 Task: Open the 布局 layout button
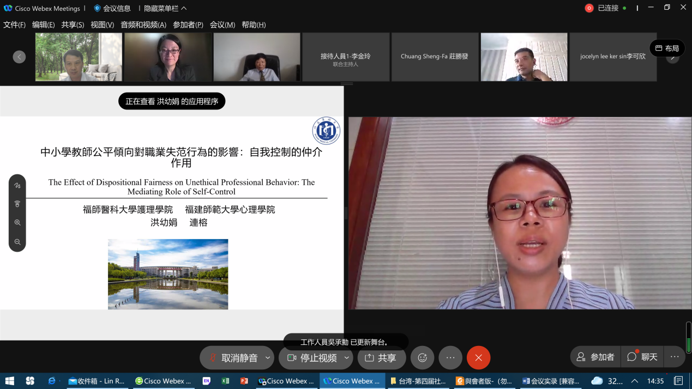[x=667, y=48]
